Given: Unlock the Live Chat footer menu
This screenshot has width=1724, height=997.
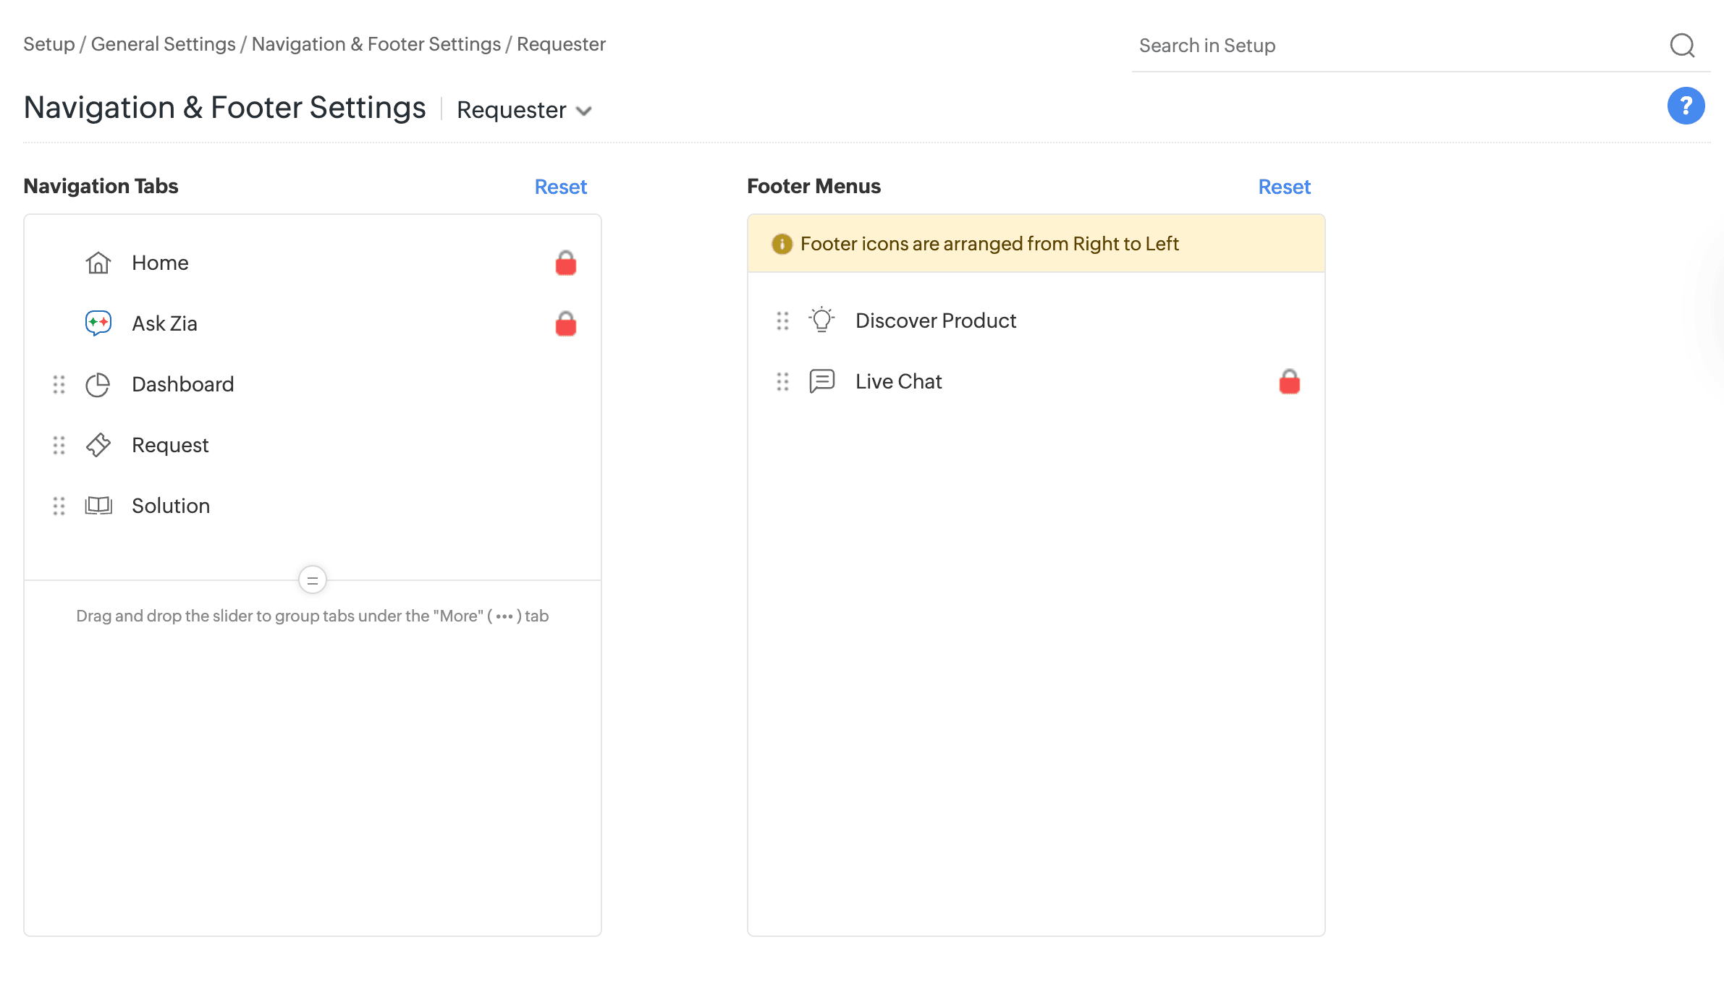Looking at the screenshot, I should pyautogui.click(x=1289, y=381).
